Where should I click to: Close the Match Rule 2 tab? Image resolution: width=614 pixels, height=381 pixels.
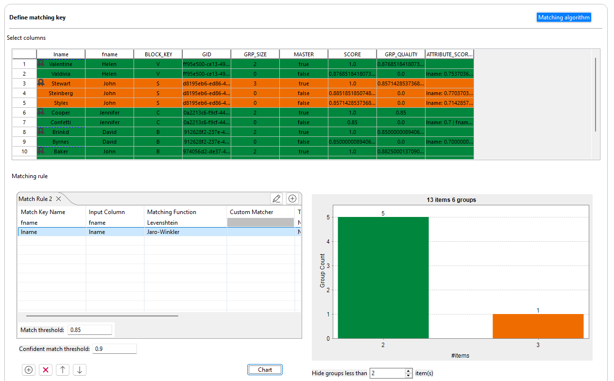58,199
